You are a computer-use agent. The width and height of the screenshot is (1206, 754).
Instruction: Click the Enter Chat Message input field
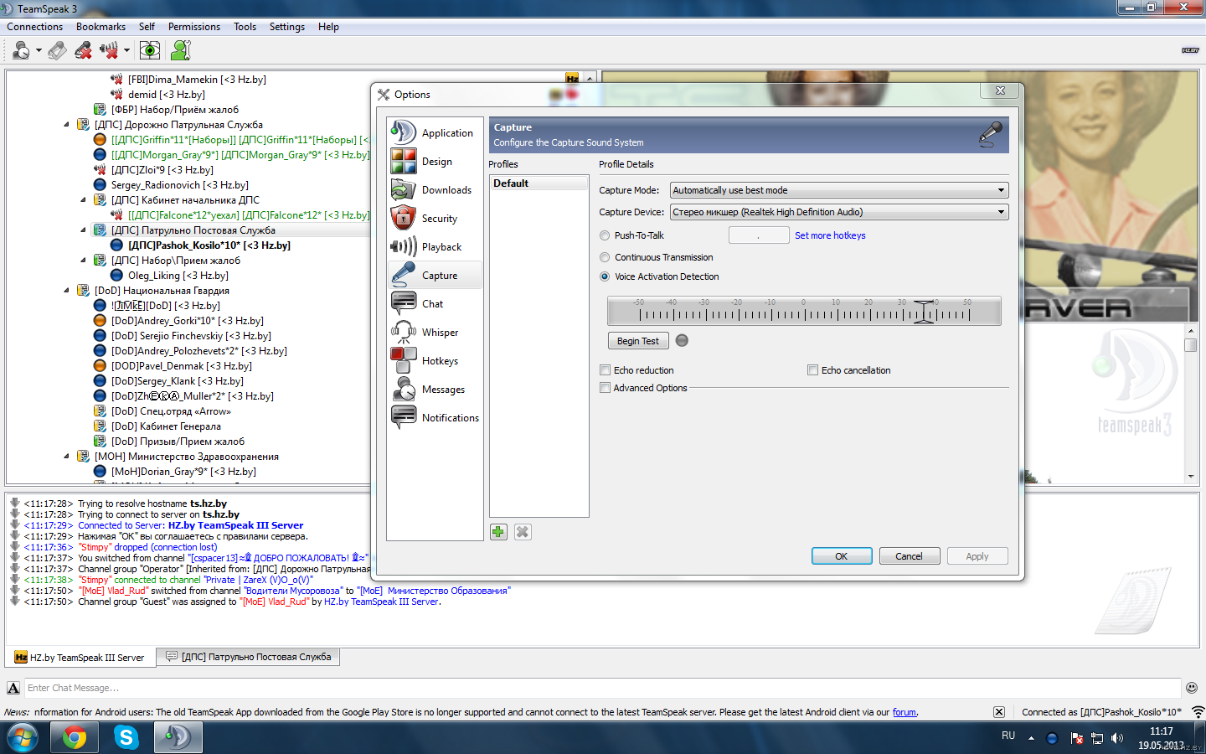(602, 688)
